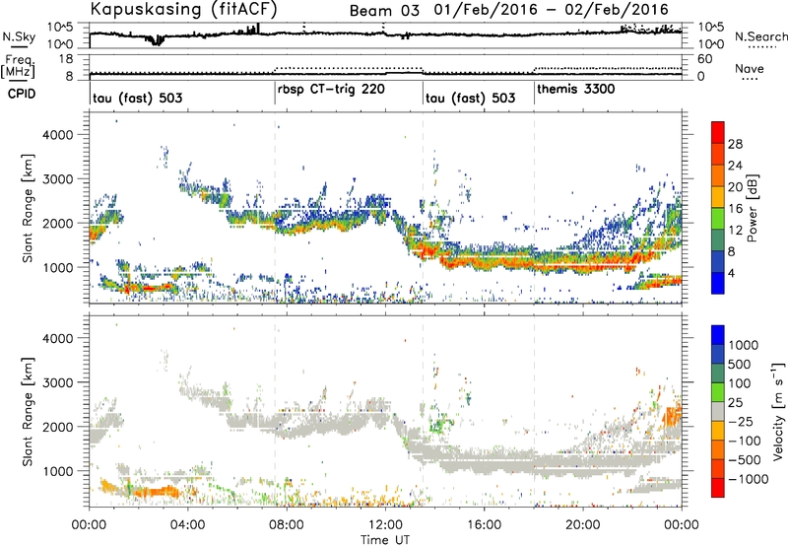The height and width of the screenshot is (546, 788).
Task: Click the red bottom segment of Velocity colorbar
Action: [x=718, y=487]
